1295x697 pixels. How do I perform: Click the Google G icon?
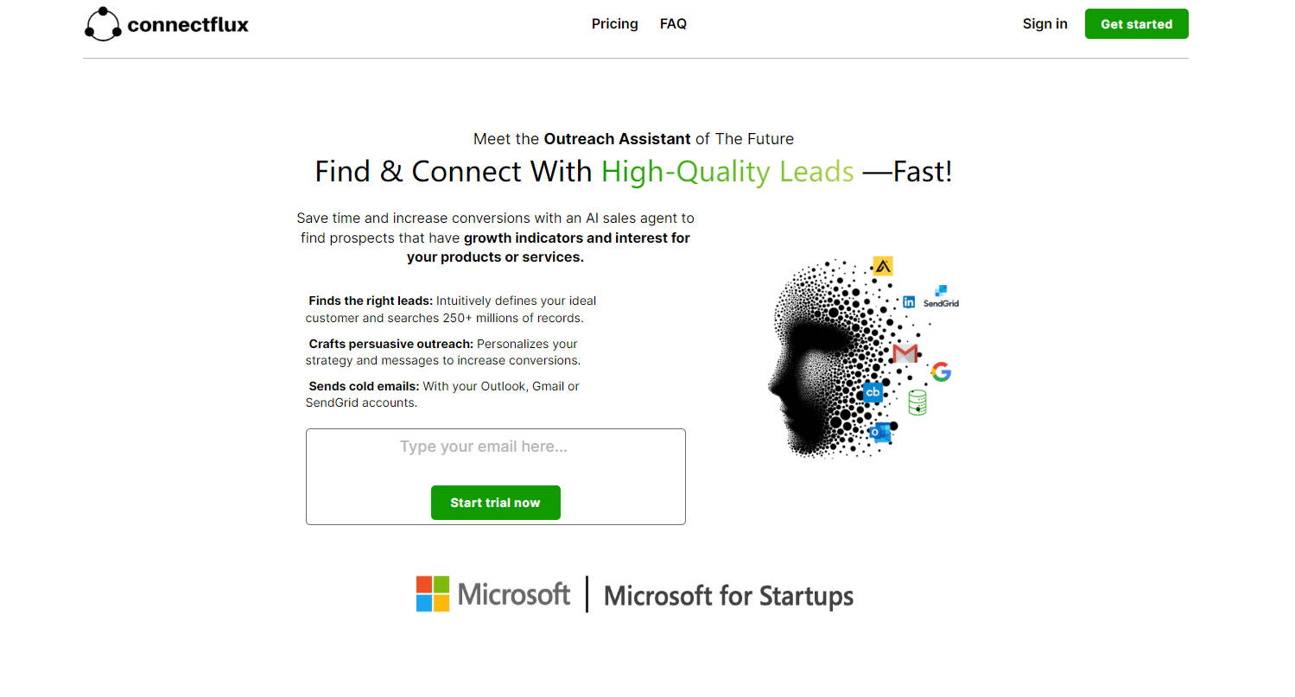tap(941, 372)
